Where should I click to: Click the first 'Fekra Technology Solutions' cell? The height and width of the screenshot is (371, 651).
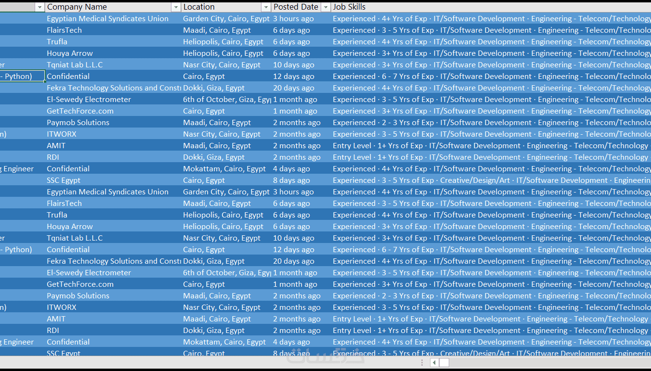coord(113,88)
